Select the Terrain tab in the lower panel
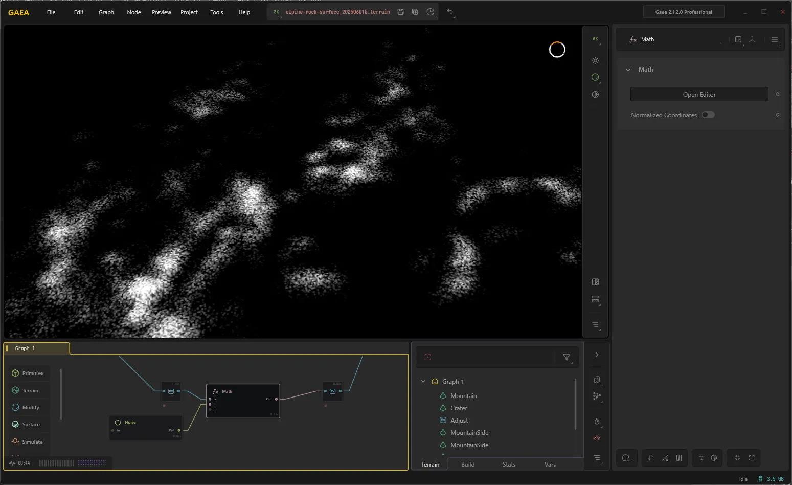The width and height of the screenshot is (792, 485). [x=430, y=465]
